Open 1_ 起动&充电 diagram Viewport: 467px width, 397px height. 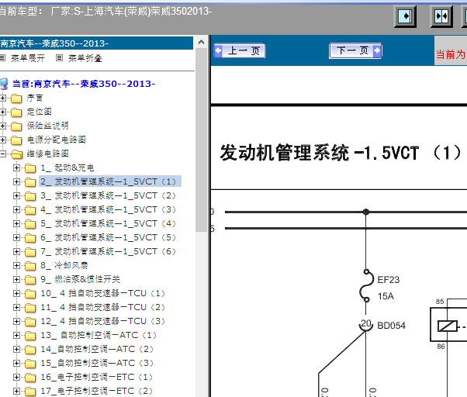pos(67,167)
